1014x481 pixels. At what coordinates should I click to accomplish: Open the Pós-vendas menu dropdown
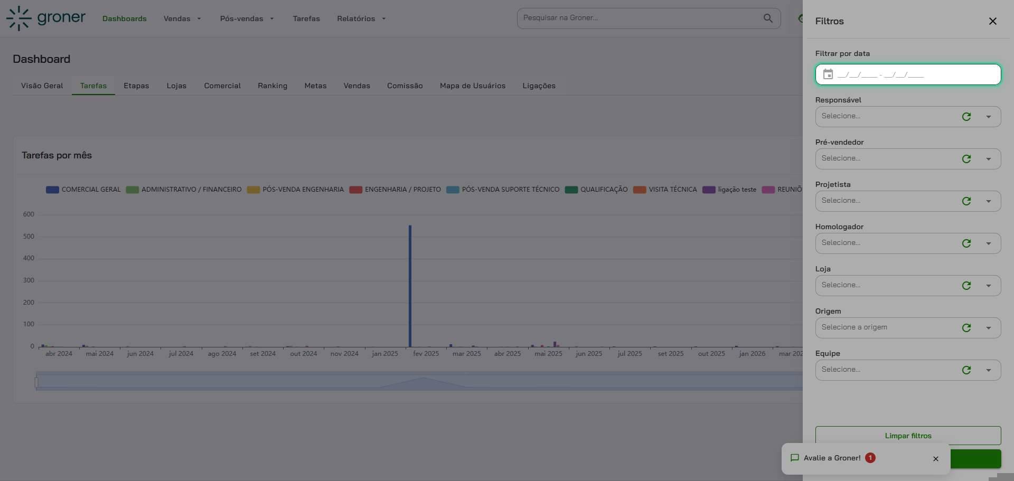(x=247, y=18)
